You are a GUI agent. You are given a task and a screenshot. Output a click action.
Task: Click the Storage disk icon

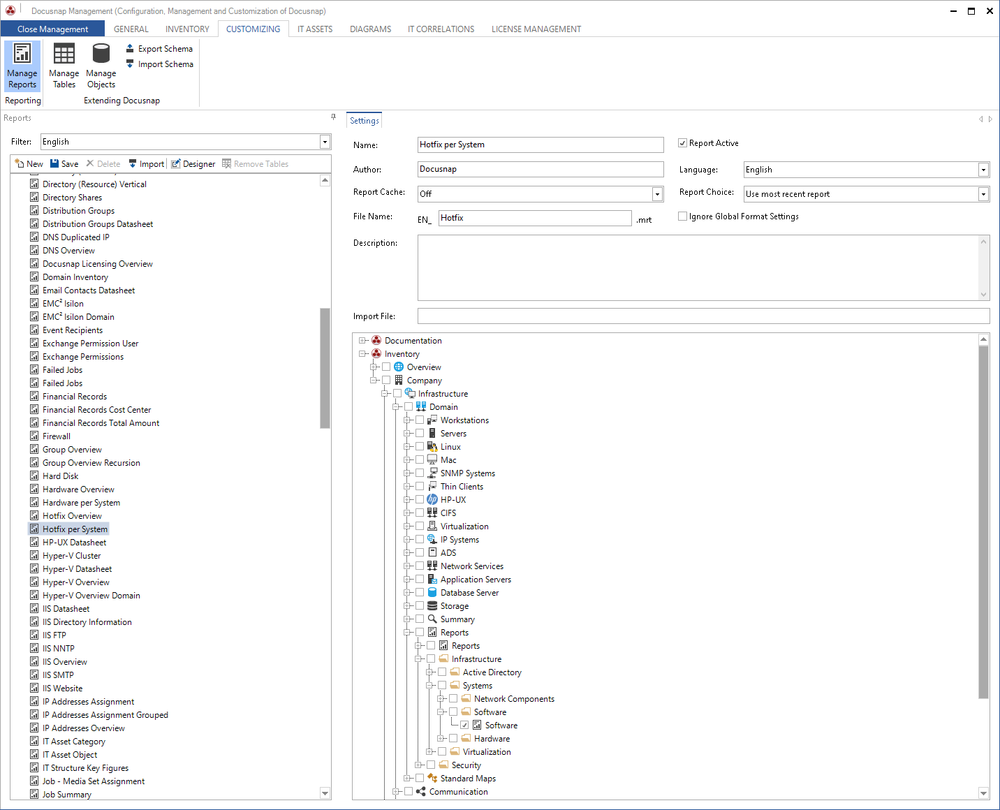[x=432, y=605]
